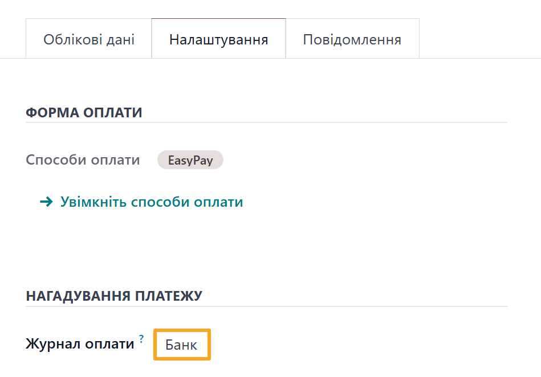Image resolution: width=541 pixels, height=377 pixels.
Task: Click the Способи оплати field label
Action: tap(82, 160)
